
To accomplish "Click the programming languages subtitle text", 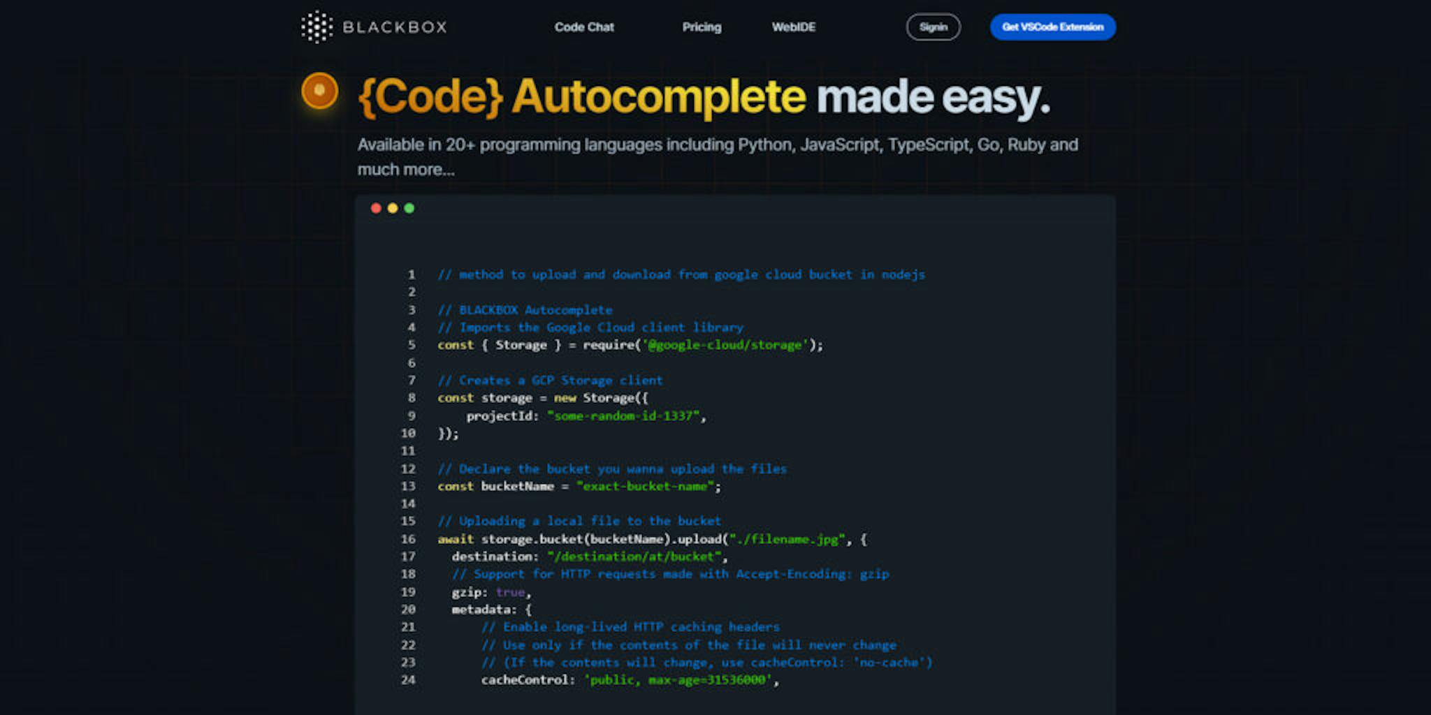I will (x=718, y=145).
